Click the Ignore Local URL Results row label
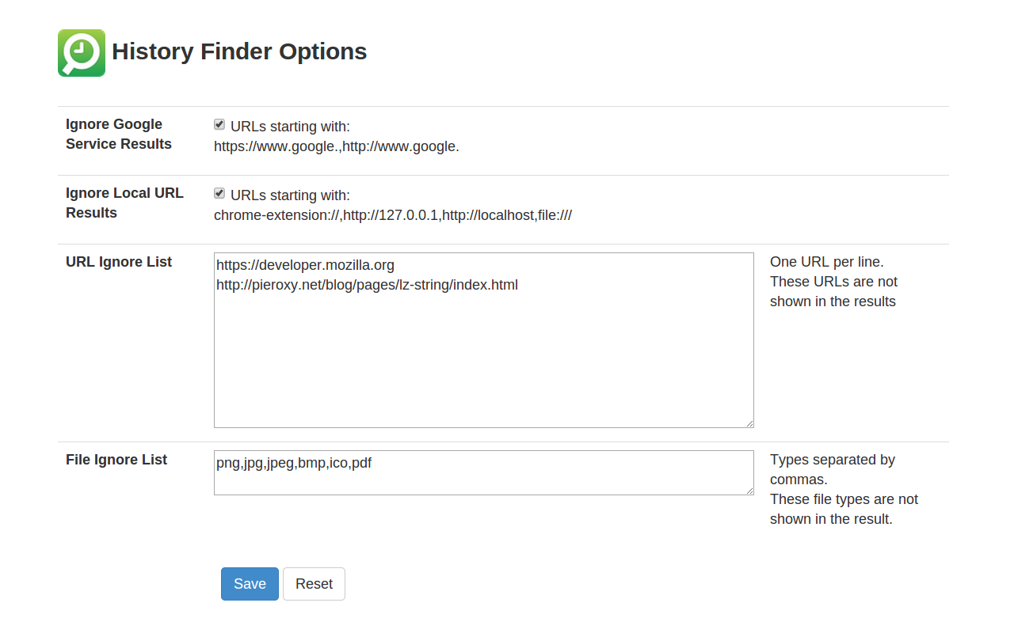1014x633 pixels. [124, 203]
